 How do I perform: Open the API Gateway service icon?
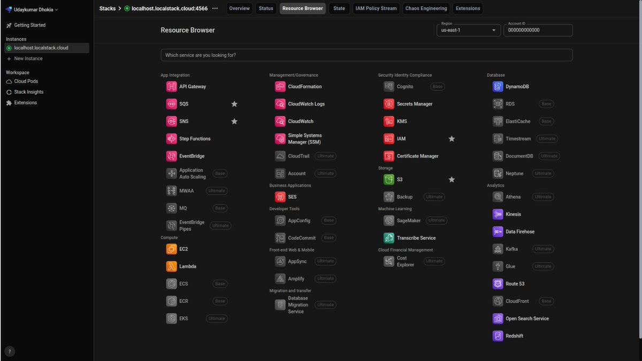171,87
